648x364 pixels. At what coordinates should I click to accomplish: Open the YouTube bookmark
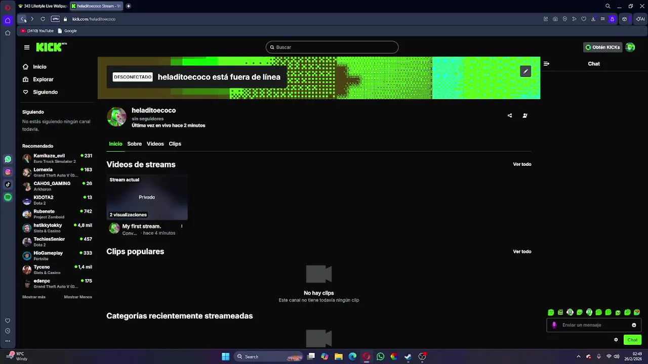click(x=37, y=31)
